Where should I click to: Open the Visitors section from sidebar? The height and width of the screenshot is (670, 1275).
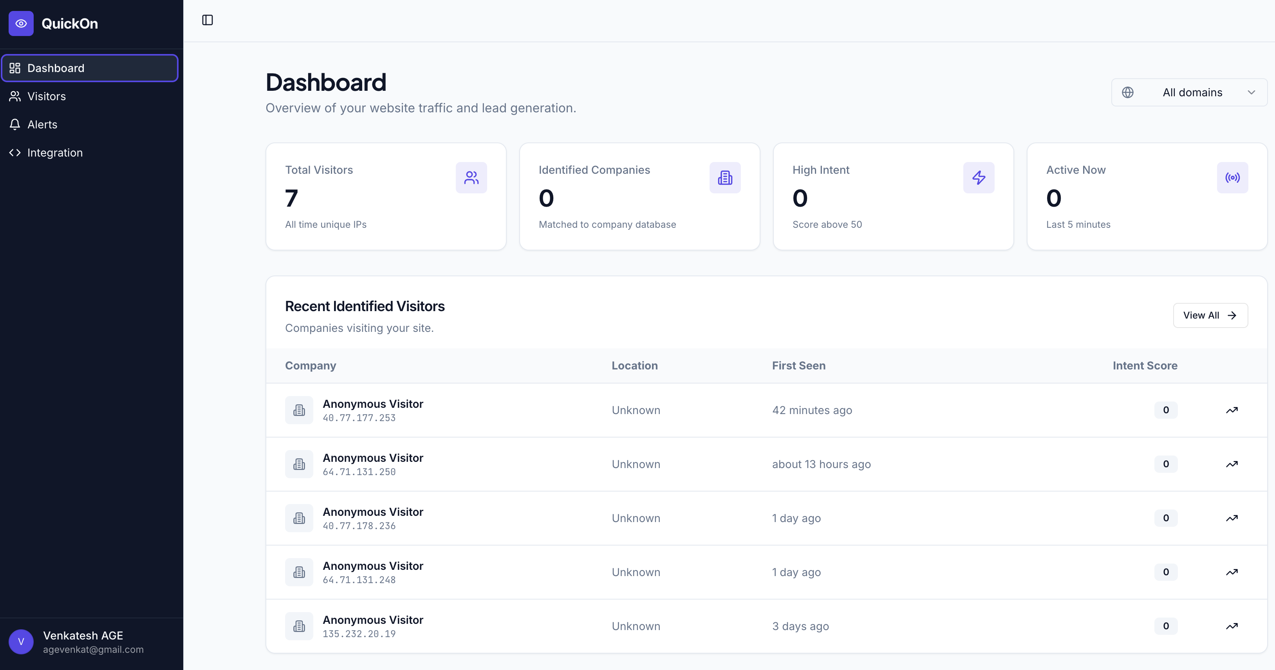point(47,96)
